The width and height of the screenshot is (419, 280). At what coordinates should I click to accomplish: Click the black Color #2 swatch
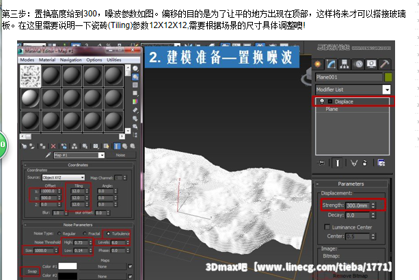pyautogui.click(x=68, y=276)
